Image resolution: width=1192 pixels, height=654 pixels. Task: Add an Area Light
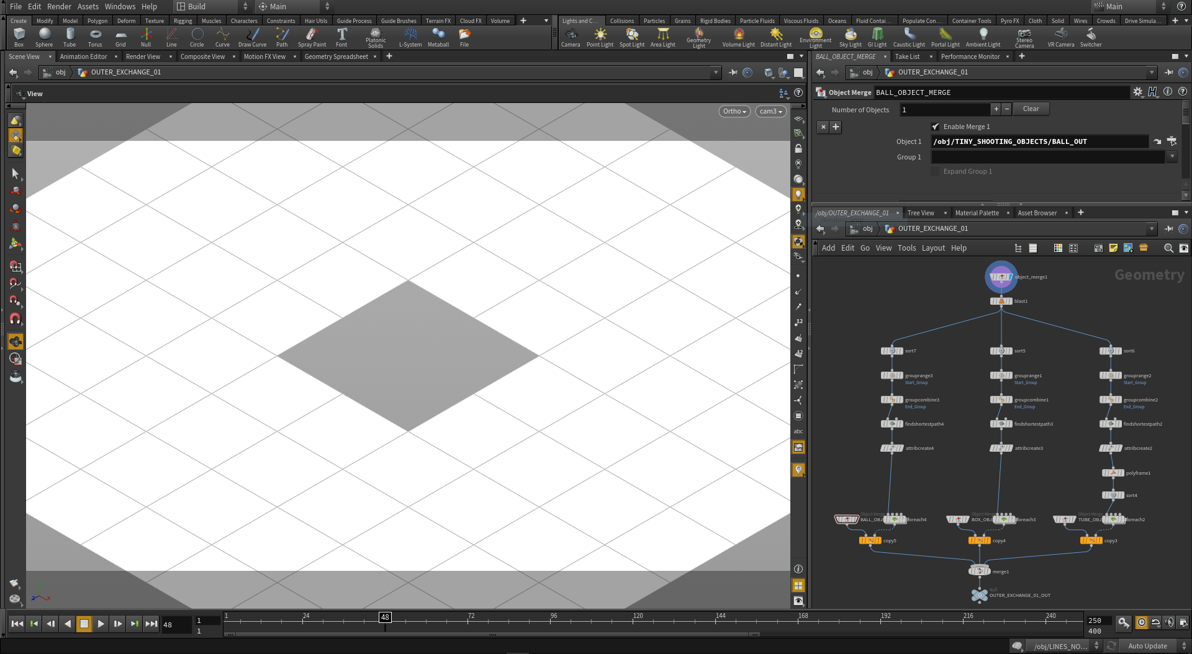(x=663, y=37)
